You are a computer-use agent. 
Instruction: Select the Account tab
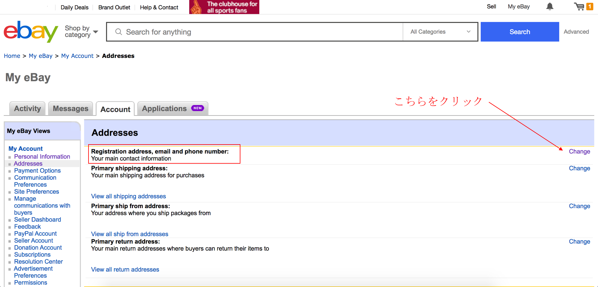coord(115,109)
